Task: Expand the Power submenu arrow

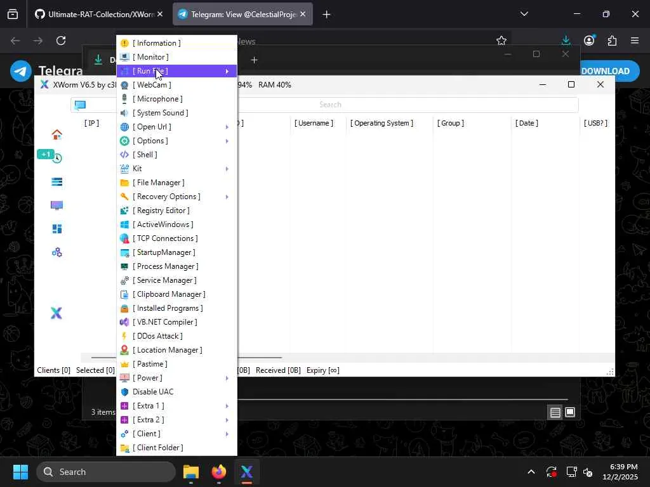Action: coord(227,378)
